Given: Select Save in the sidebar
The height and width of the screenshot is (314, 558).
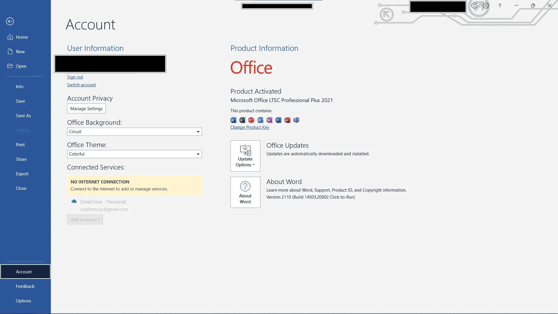Looking at the screenshot, I should point(25,101).
